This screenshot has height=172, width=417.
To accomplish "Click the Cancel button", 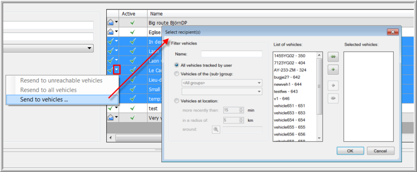I will tap(380, 151).
